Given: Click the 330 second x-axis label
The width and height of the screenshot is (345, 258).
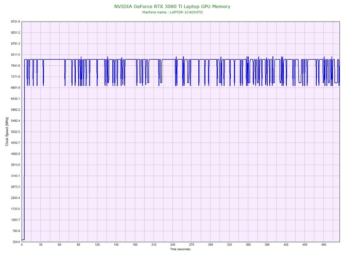Looking at the screenshot, I should [229, 245].
